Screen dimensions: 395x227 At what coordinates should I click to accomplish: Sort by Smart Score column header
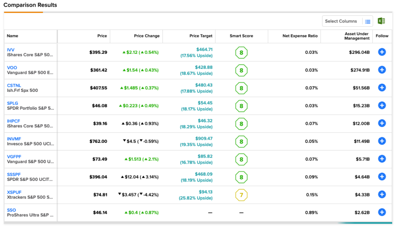(241, 36)
